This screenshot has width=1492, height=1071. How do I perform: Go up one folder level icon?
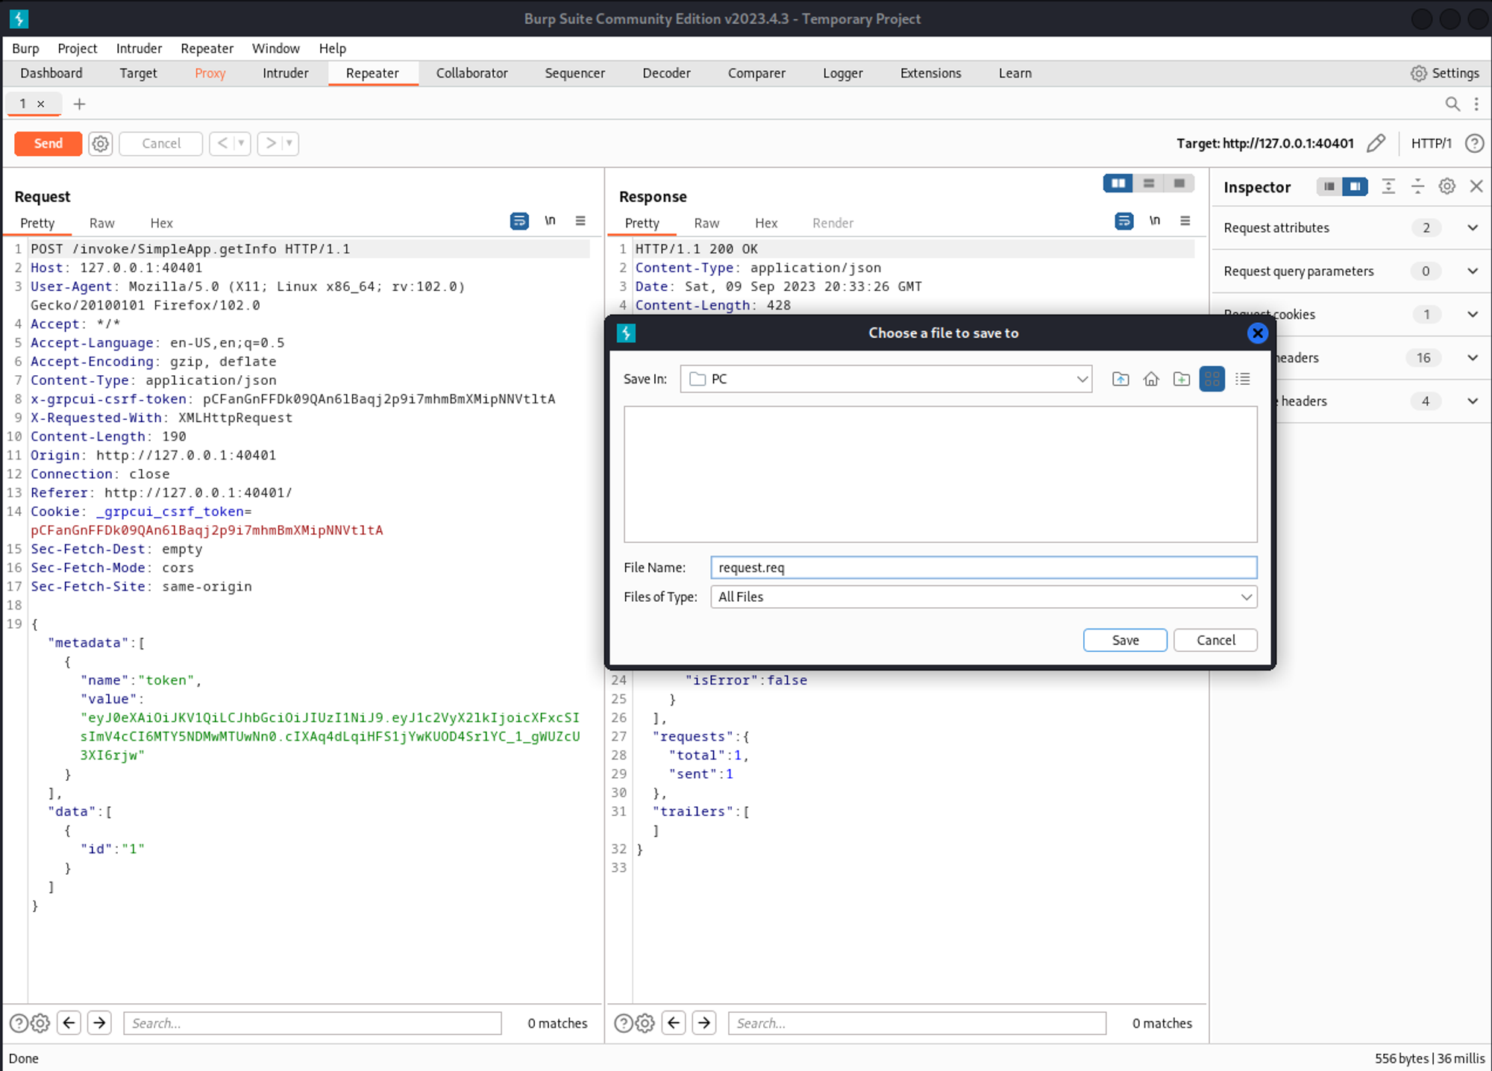pos(1120,379)
